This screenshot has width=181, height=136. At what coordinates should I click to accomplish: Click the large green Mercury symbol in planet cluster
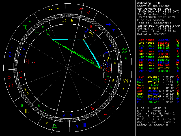click(108, 75)
